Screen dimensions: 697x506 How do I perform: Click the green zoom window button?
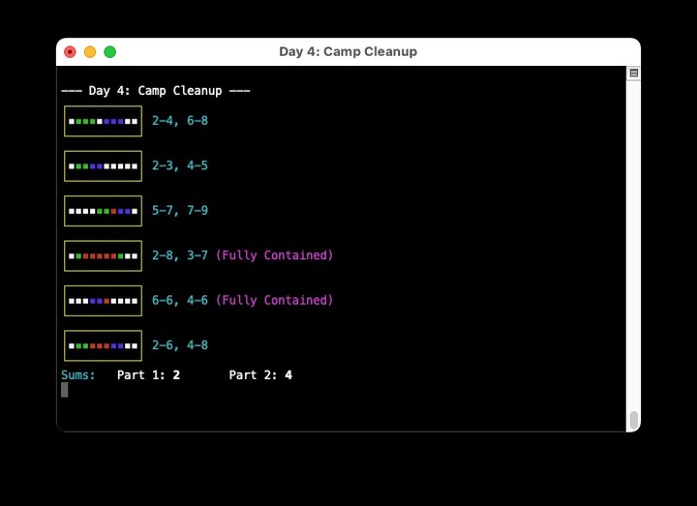(109, 52)
